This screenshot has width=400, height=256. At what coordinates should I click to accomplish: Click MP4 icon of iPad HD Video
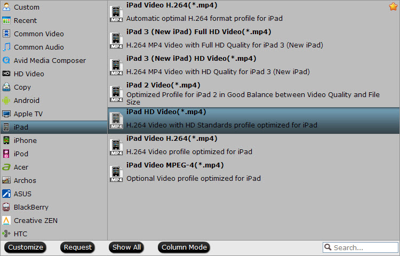[116, 121]
